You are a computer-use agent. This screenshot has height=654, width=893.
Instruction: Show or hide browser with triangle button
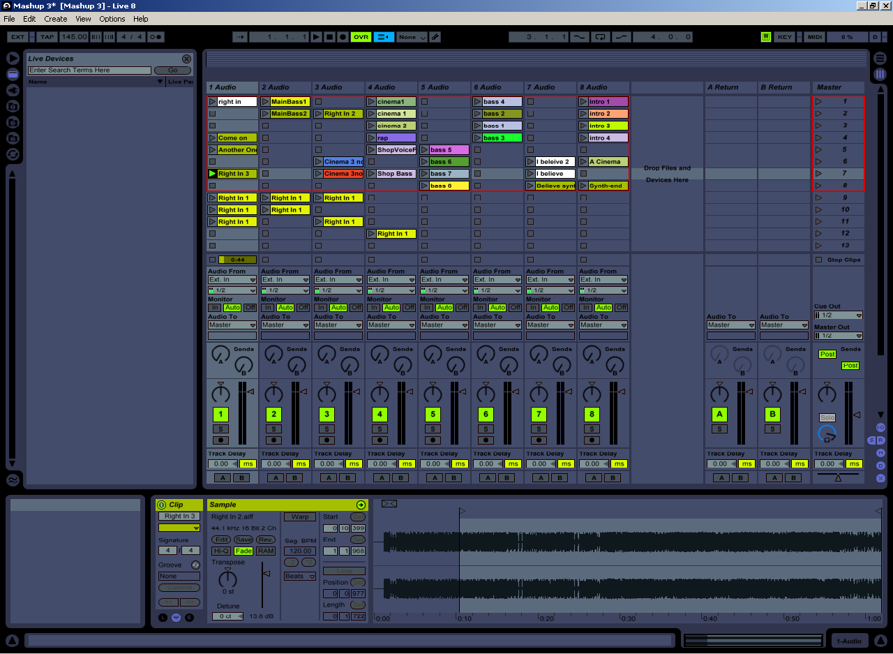tap(13, 58)
